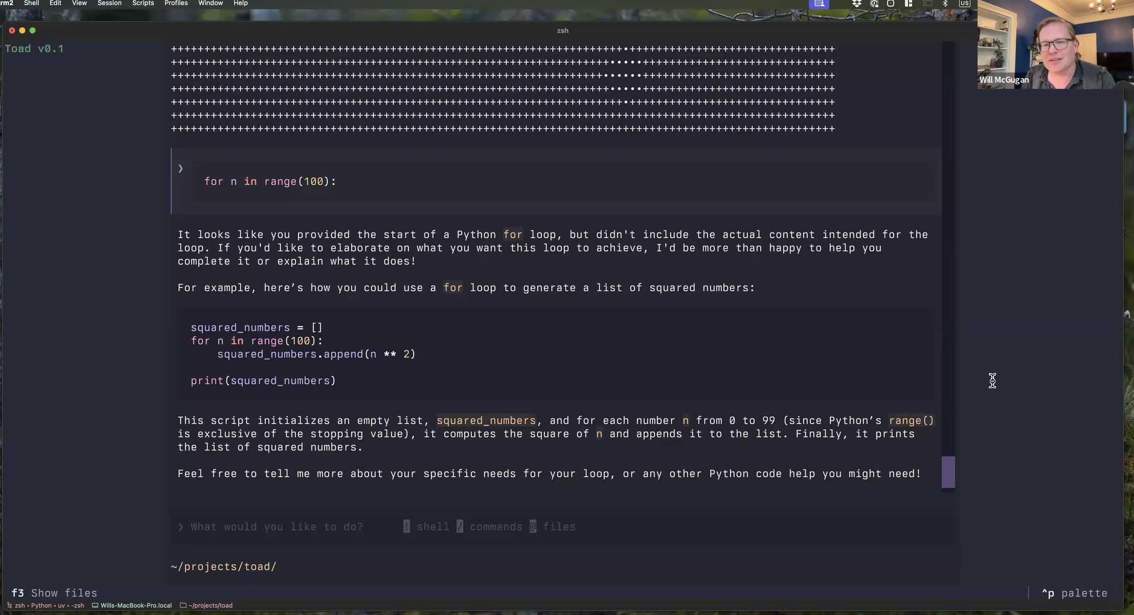Open the Session menu
The height and width of the screenshot is (615, 1134).
coord(109,3)
